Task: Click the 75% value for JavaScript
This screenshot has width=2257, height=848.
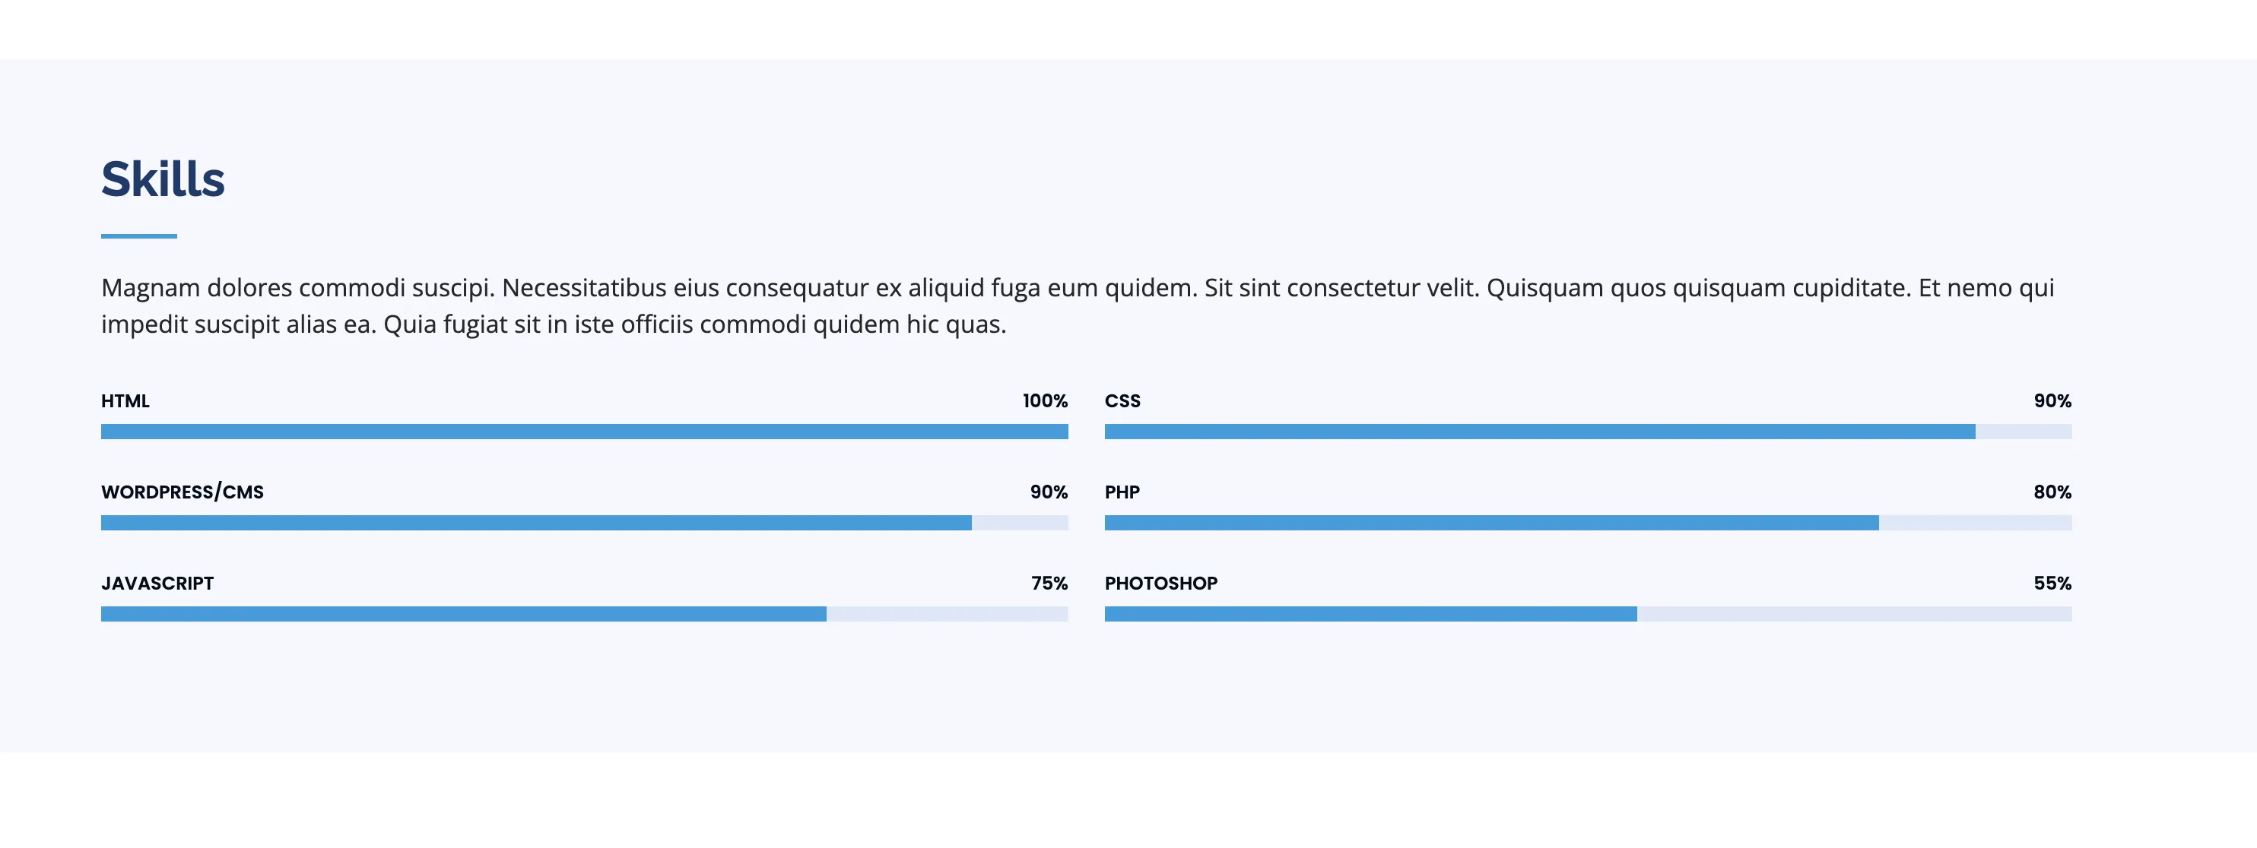Action: point(1049,583)
